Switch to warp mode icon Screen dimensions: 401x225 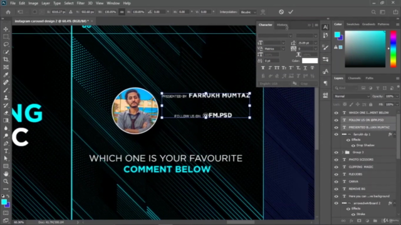coord(263,12)
